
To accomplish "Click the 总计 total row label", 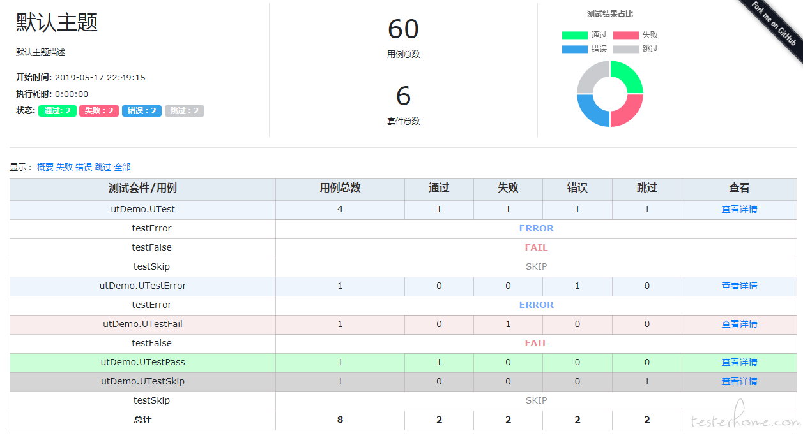I will point(142,420).
